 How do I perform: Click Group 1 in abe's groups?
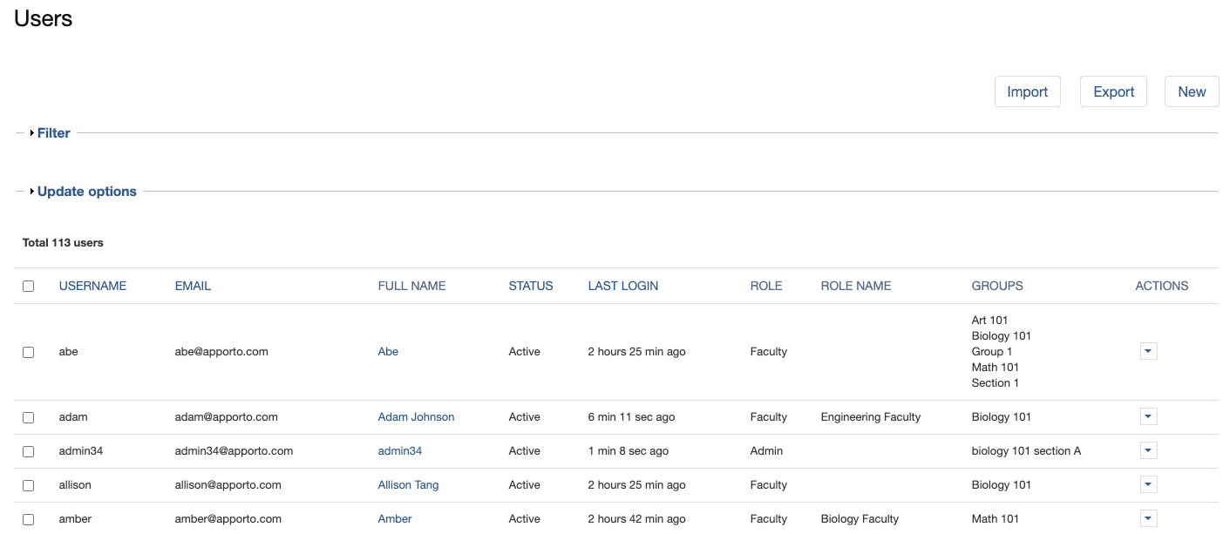(992, 352)
